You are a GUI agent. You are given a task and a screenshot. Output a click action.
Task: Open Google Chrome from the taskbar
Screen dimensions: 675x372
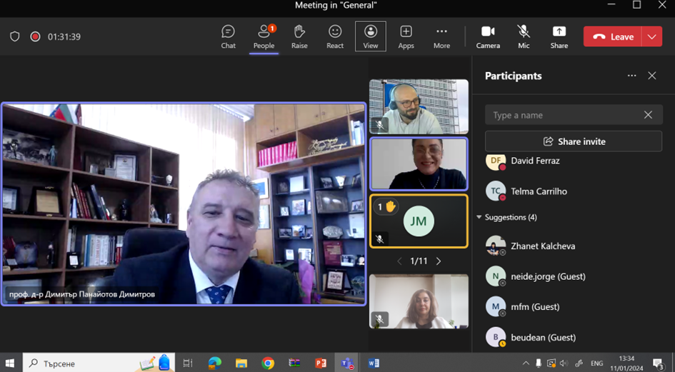click(268, 363)
